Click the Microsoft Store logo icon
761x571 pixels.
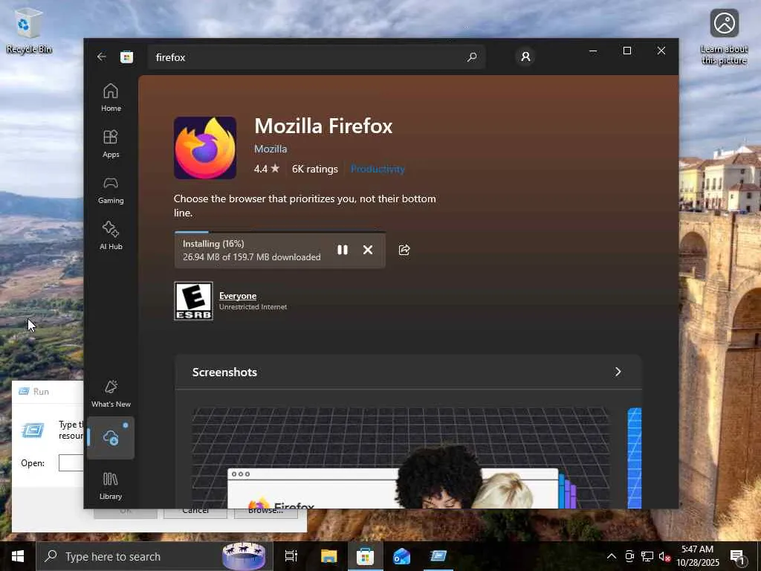point(126,57)
